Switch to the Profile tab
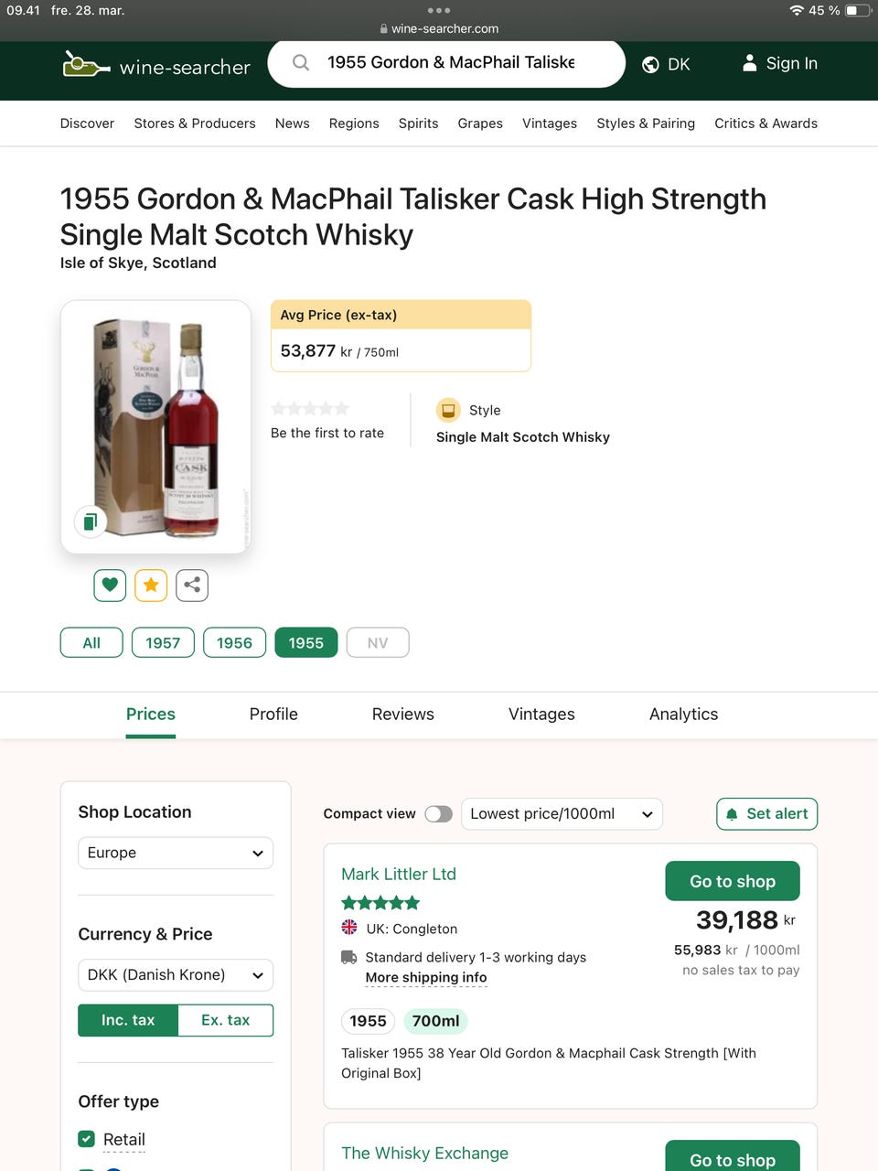 point(273,714)
